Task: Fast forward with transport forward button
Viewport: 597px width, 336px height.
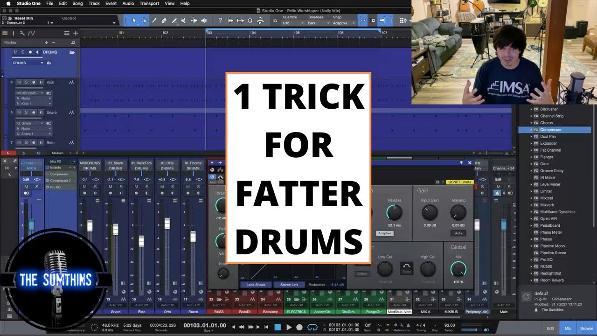Action: point(251,327)
